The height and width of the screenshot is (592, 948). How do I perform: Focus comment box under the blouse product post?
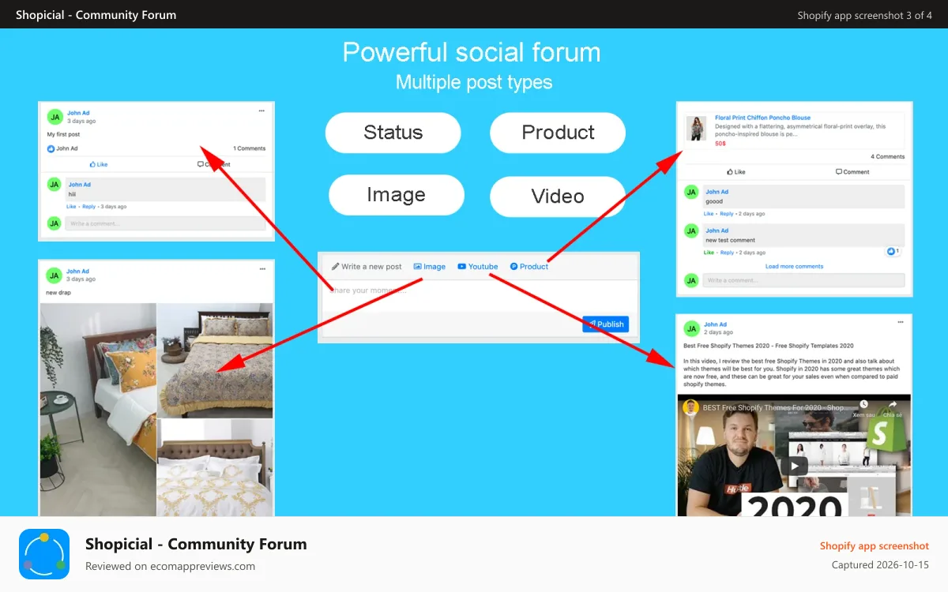pyautogui.click(x=803, y=280)
